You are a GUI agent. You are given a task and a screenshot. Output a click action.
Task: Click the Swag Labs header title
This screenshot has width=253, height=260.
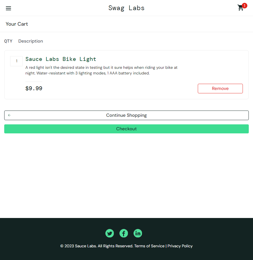(126, 8)
